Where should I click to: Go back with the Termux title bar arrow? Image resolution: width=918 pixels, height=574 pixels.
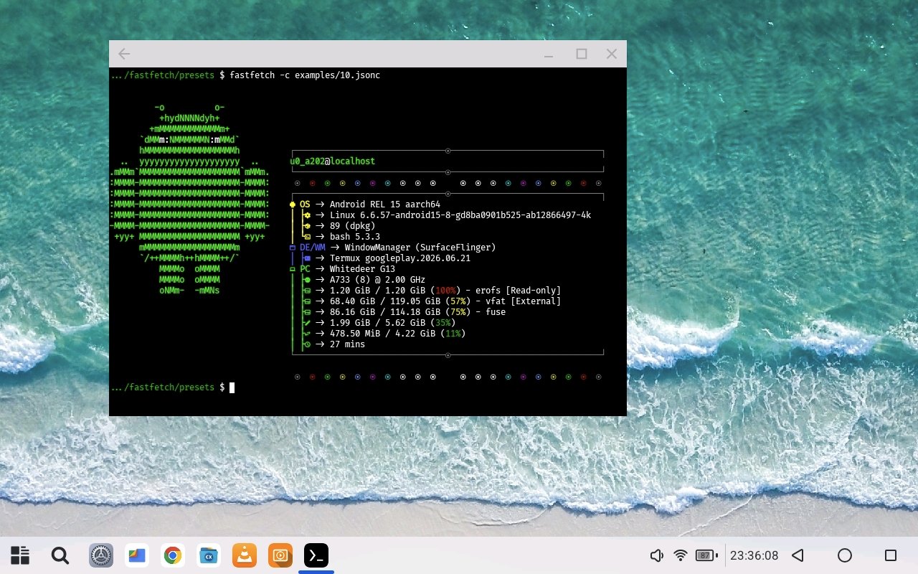click(x=124, y=54)
